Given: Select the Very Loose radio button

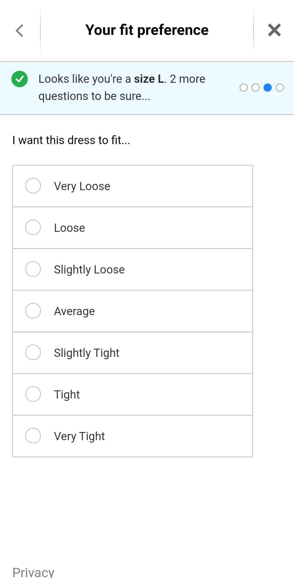Looking at the screenshot, I should click(x=33, y=186).
